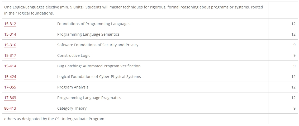Open the 15-312 course link
299x126 pixels.
click(10, 24)
